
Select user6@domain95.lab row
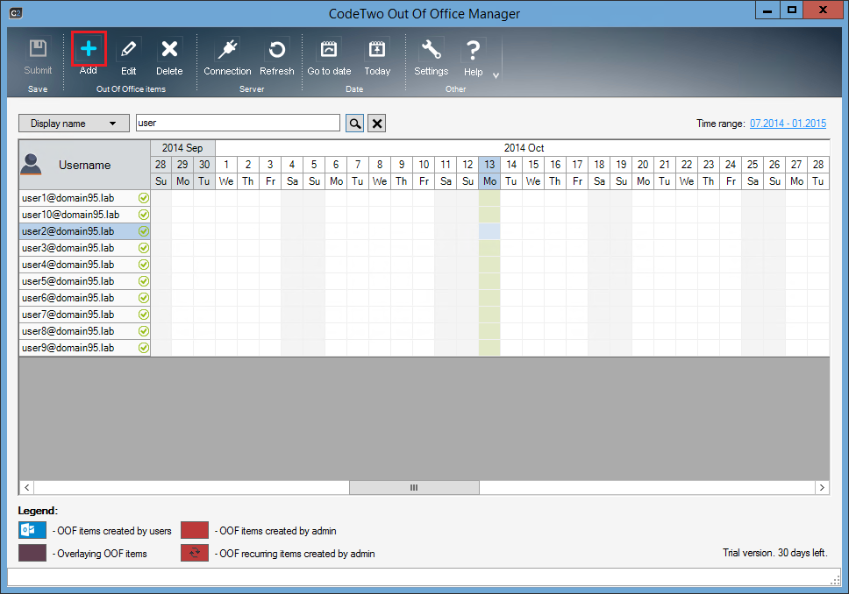(84, 298)
